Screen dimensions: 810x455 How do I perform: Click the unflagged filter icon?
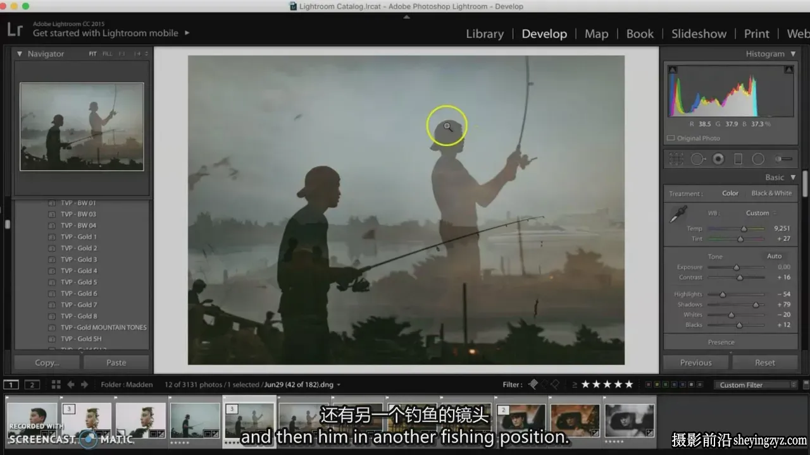[544, 384]
